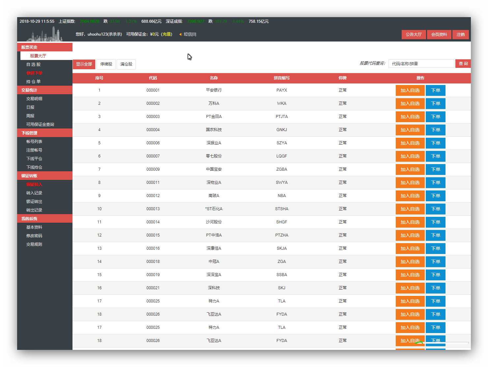Switch to the 满仓股 tab

click(x=126, y=64)
